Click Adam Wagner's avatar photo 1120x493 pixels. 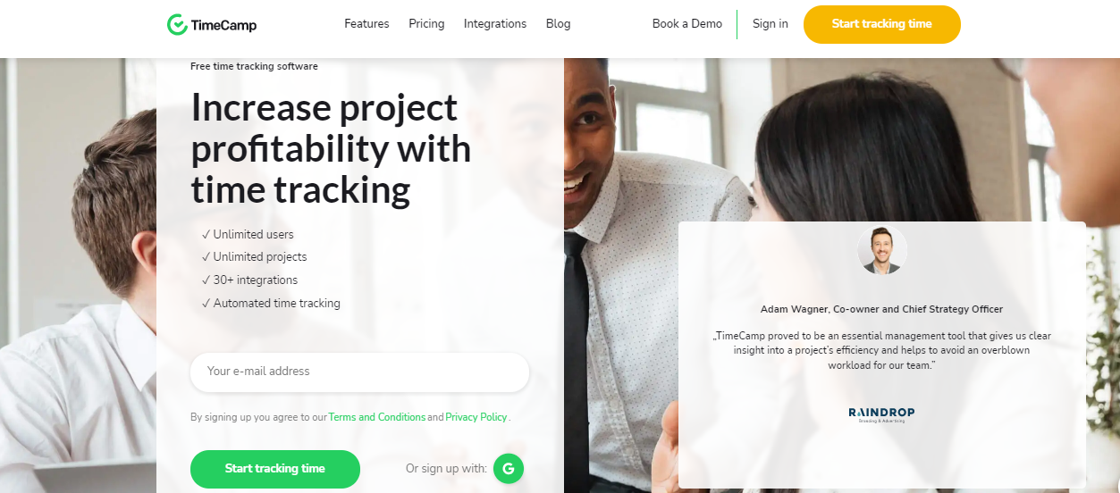tap(882, 249)
